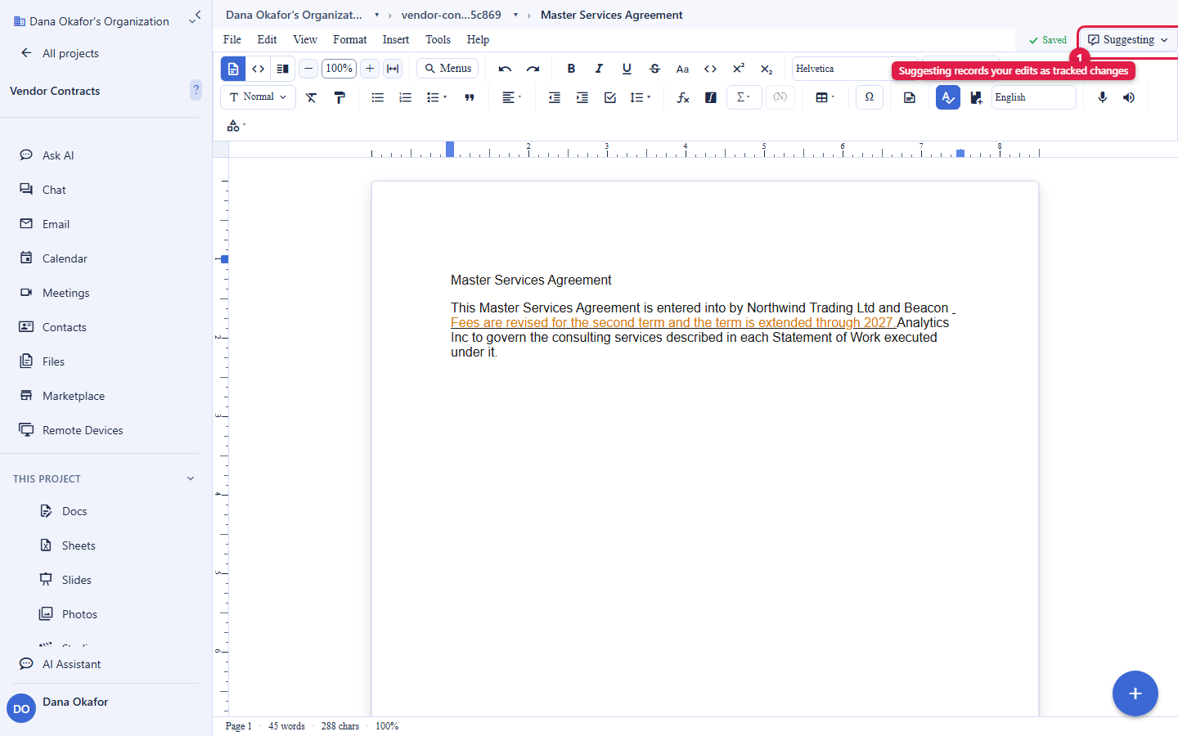The width and height of the screenshot is (1178, 736).
Task: Switch to source code view
Action: [258, 69]
